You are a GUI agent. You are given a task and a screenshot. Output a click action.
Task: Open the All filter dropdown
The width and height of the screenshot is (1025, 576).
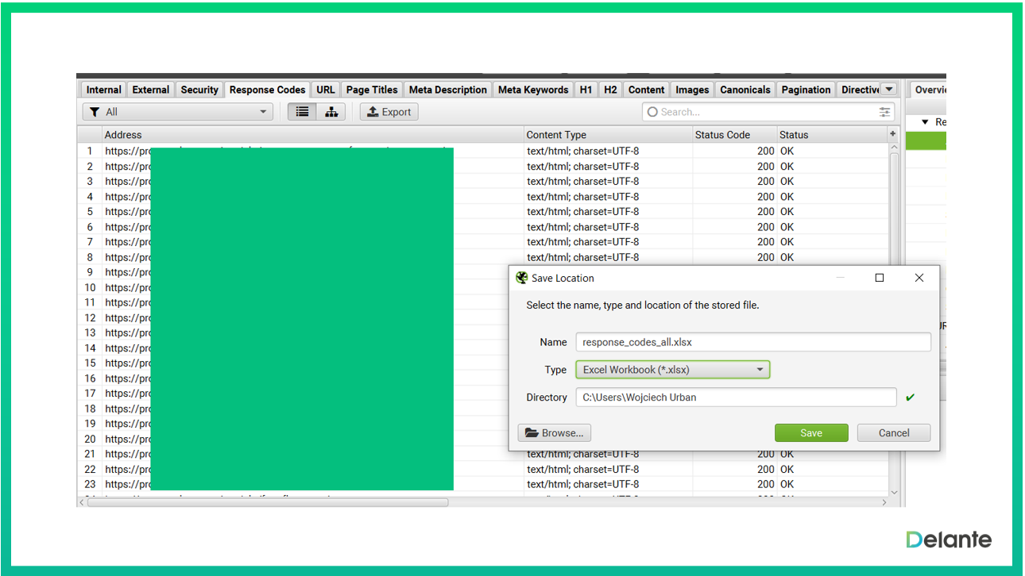point(179,112)
